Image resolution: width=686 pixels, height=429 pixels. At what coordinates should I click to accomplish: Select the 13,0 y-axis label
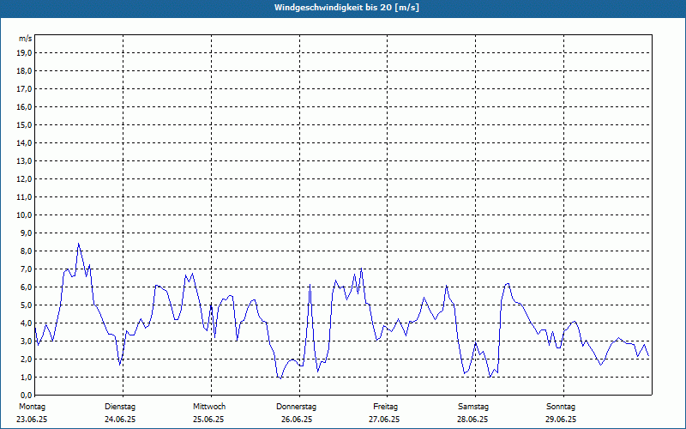24,160
